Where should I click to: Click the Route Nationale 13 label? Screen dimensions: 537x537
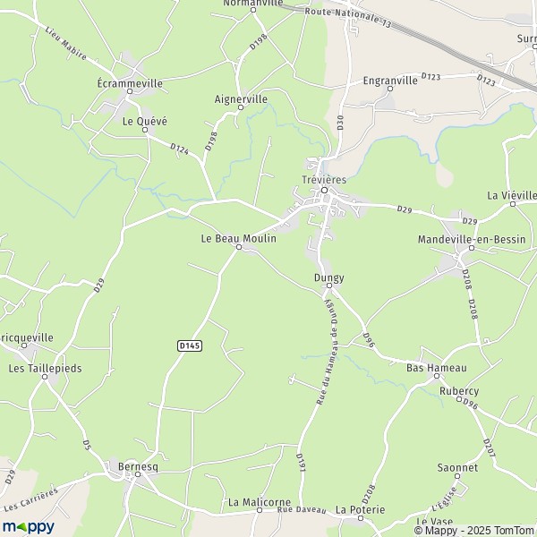(x=348, y=17)
